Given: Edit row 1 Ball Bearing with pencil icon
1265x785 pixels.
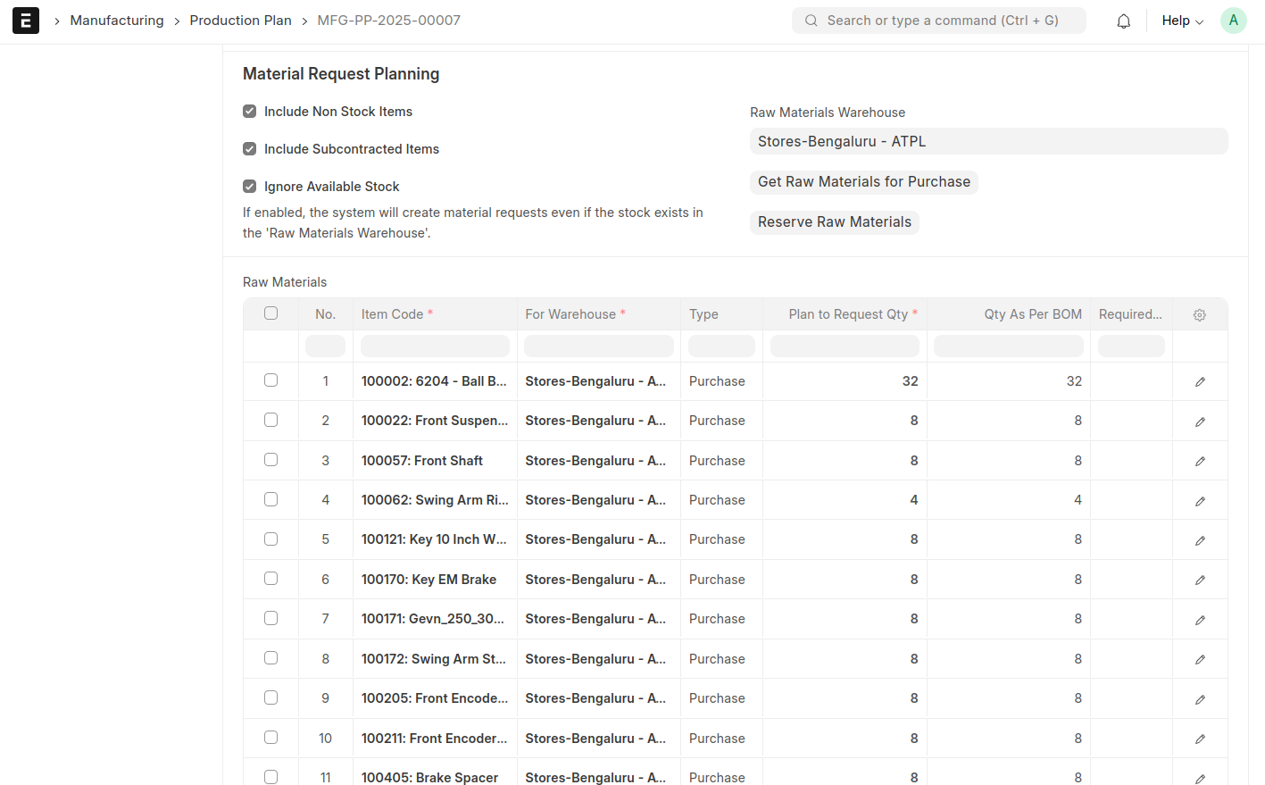Looking at the screenshot, I should [x=1200, y=382].
